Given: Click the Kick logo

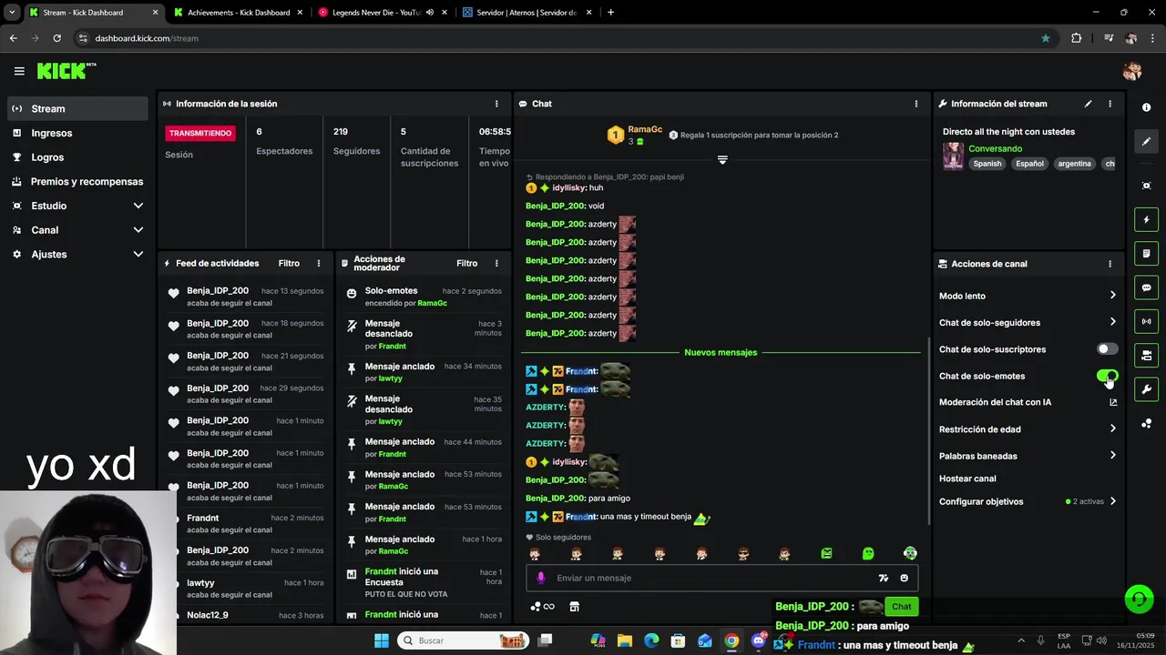Looking at the screenshot, I should [66, 71].
